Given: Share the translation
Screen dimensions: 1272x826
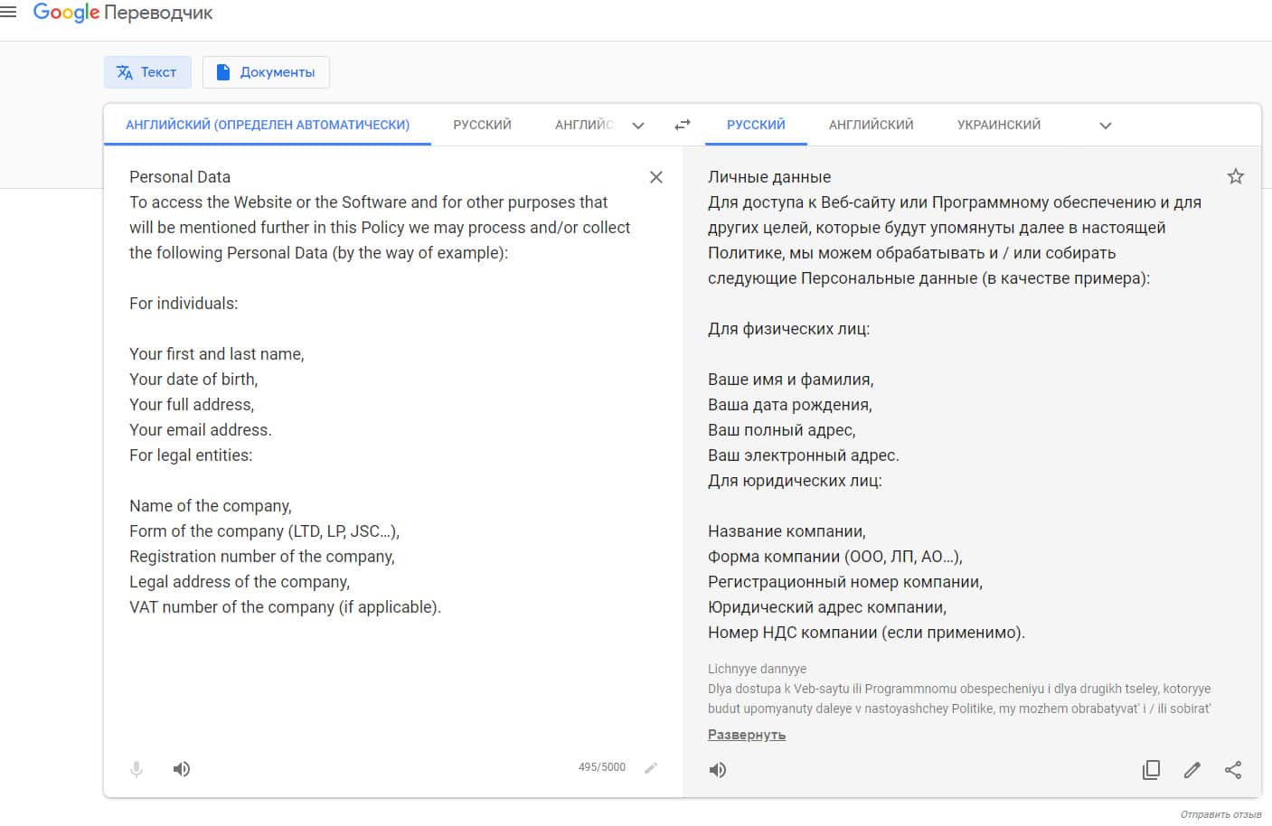Looking at the screenshot, I should pos(1233,770).
